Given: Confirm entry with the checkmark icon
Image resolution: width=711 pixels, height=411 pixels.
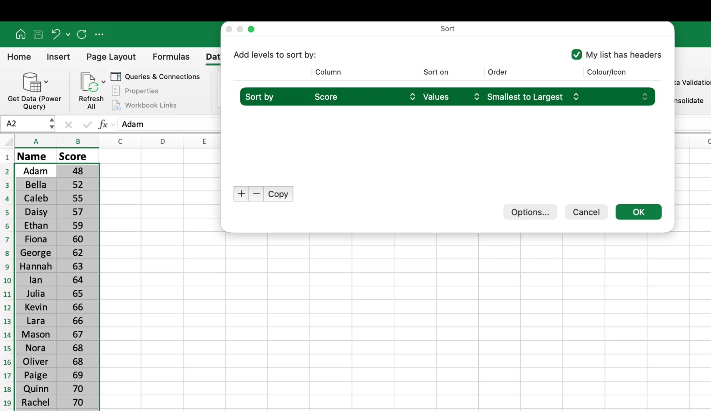Looking at the screenshot, I should point(87,124).
